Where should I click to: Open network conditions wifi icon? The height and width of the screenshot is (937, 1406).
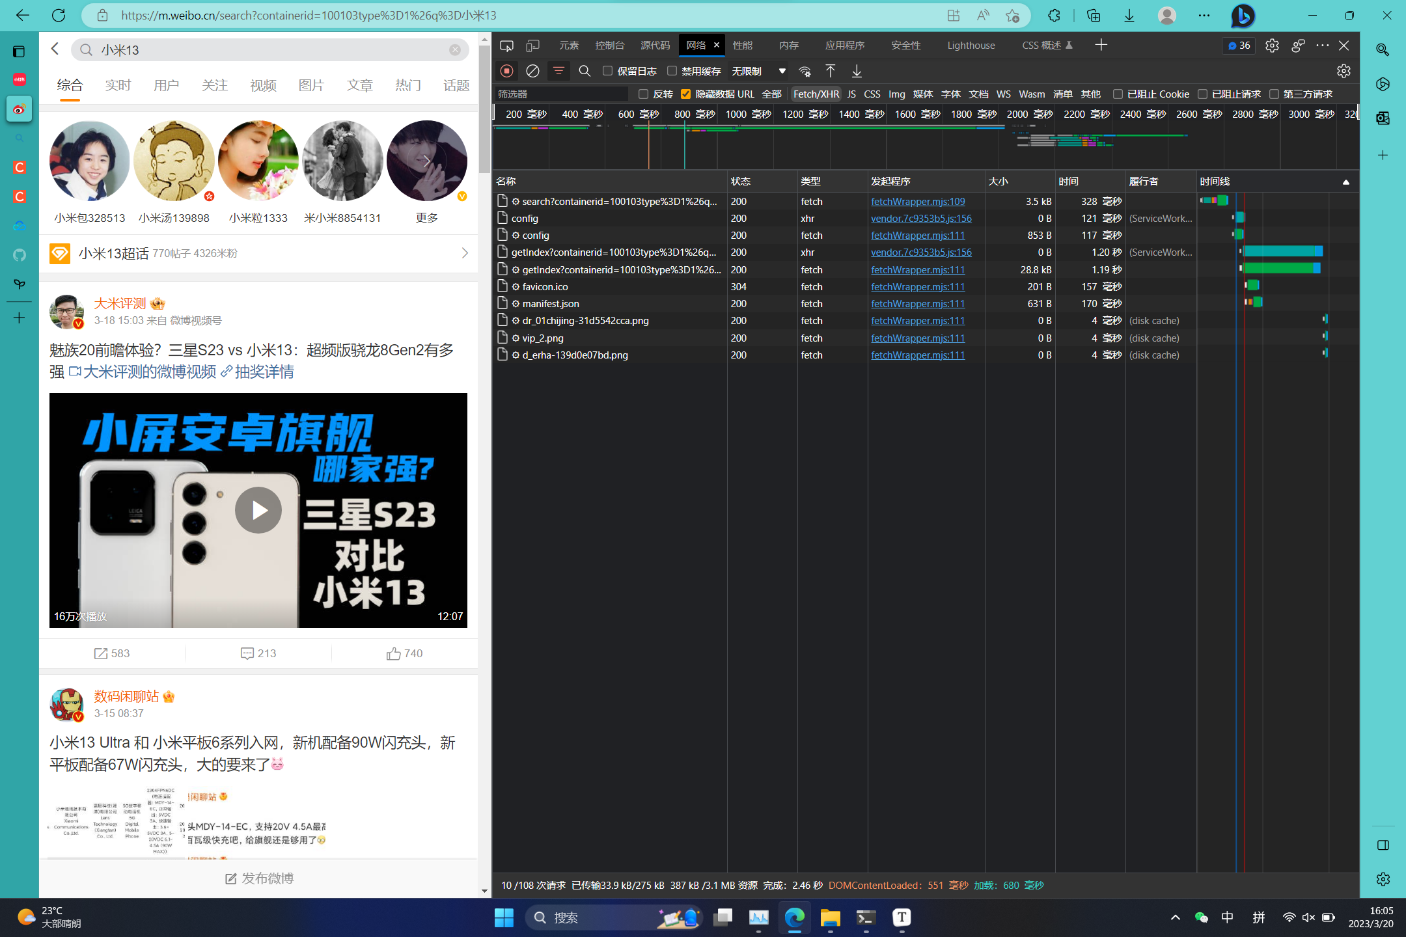click(805, 71)
